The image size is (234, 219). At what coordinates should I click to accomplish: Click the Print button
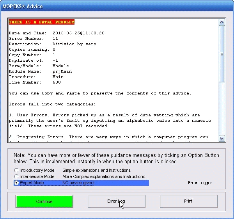tap(188, 201)
